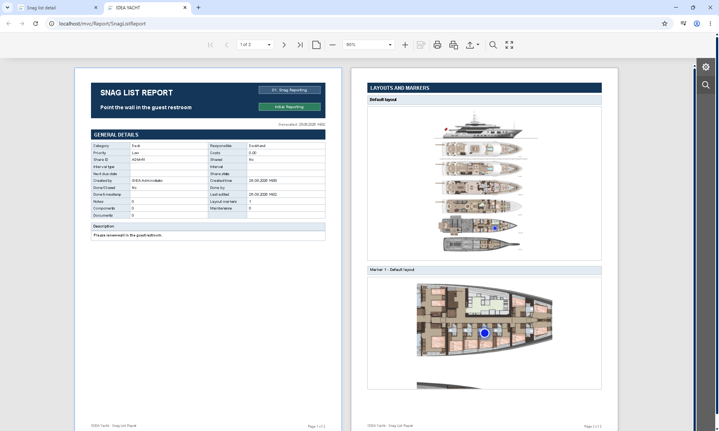Screen dimensions: 719x431
Task: Click 'Page 2 of 2' footer text
Action: pos(593,427)
